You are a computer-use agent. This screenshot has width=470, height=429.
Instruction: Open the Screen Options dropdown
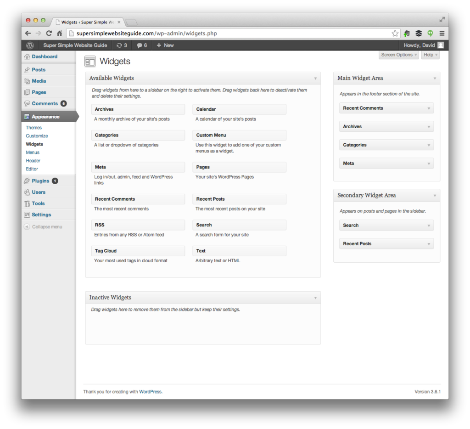pos(399,55)
